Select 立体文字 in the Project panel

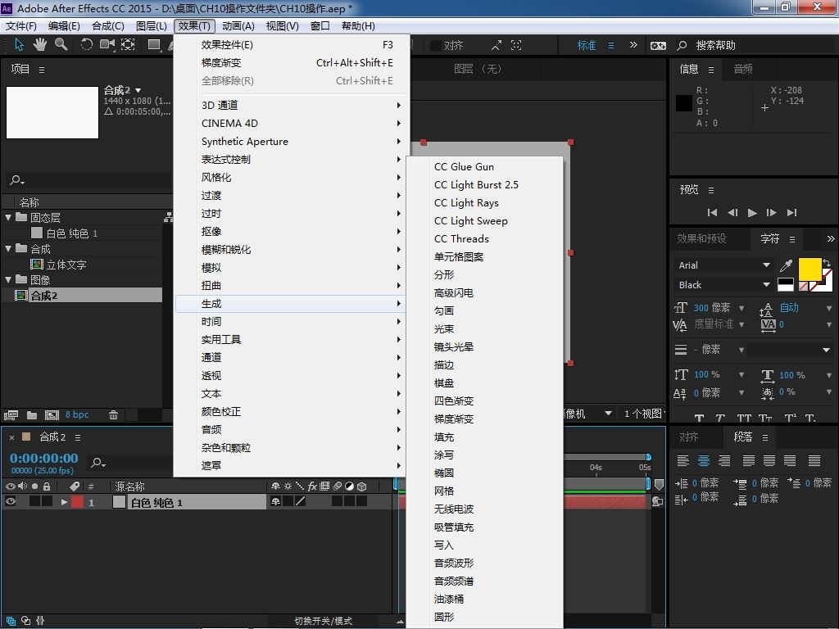[x=66, y=265]
